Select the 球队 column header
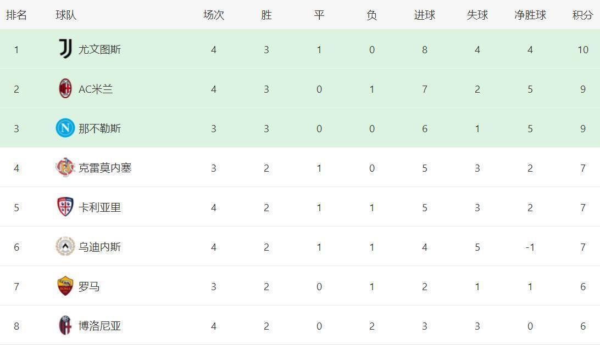Screen dimensions: 600x345 [66, 15]
